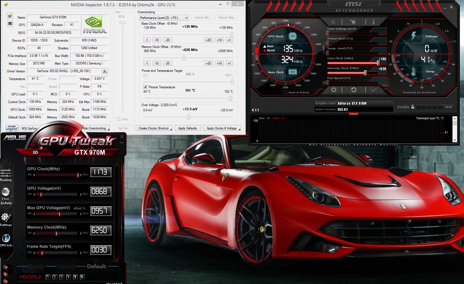Click the -10 button for Memory Clock Offset
This screenshot has width=464, height=284.
click(156, 63)
